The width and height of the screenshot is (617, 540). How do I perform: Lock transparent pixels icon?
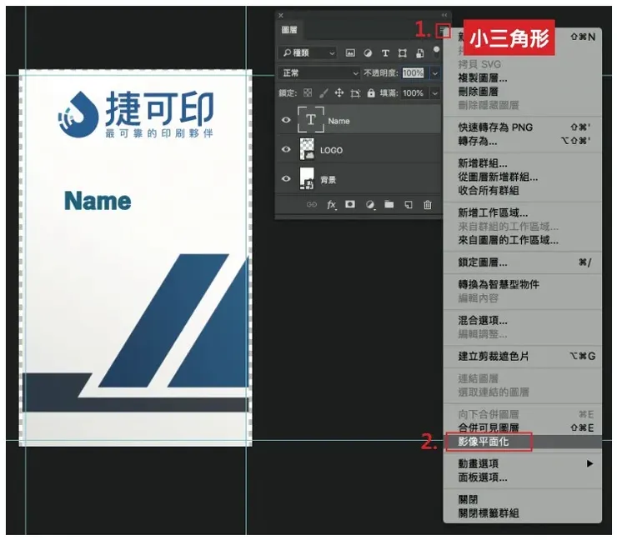(308, 92)
